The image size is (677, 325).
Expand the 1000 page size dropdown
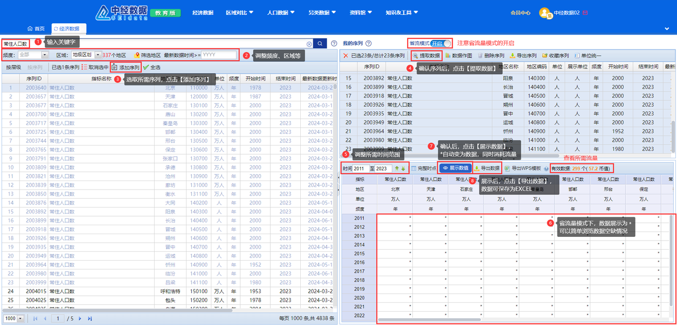pyautogui.click(x=21, y=319)
